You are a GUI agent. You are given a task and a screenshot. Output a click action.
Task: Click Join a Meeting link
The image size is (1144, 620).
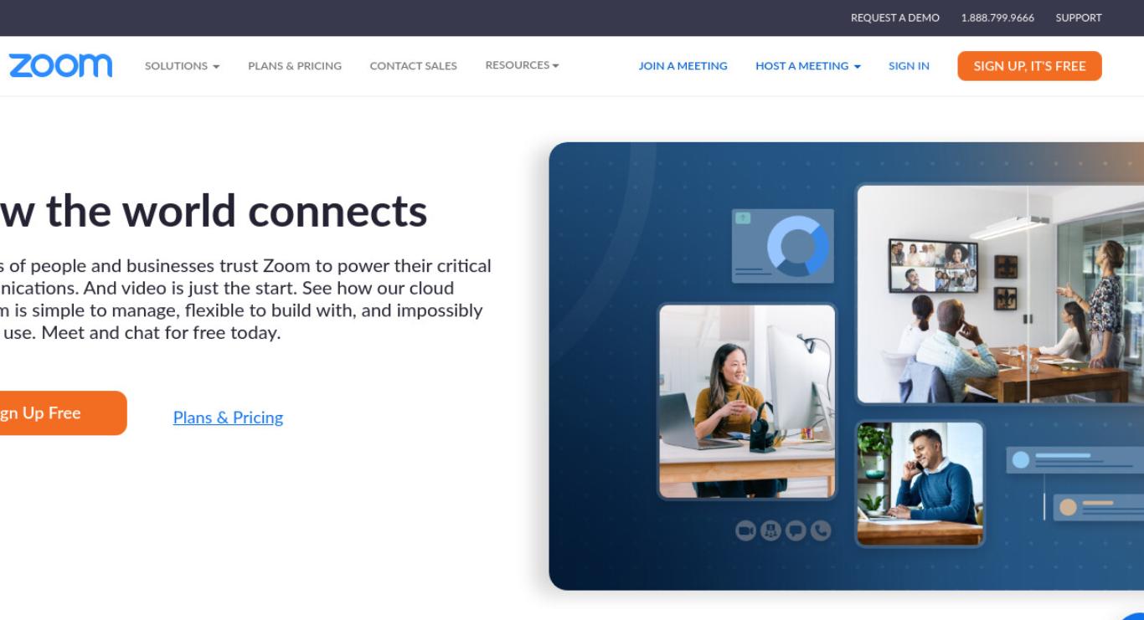tap(683, 66)
